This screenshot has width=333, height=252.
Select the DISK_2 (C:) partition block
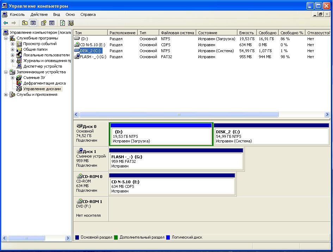[271, 136]
